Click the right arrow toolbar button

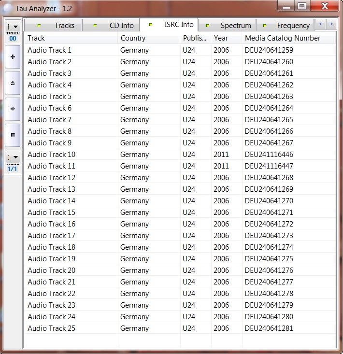click(x=13, y=109)
